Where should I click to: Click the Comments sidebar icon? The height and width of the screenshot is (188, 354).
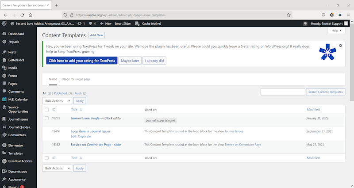click(x=4, y=92)
